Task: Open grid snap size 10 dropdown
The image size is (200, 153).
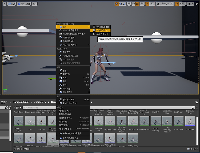Action: tap(142, 4)
